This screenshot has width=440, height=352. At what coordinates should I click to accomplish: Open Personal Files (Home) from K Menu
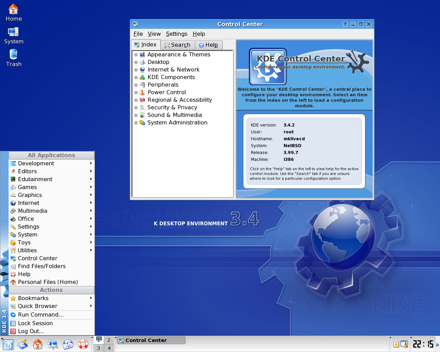pos(52,282)
